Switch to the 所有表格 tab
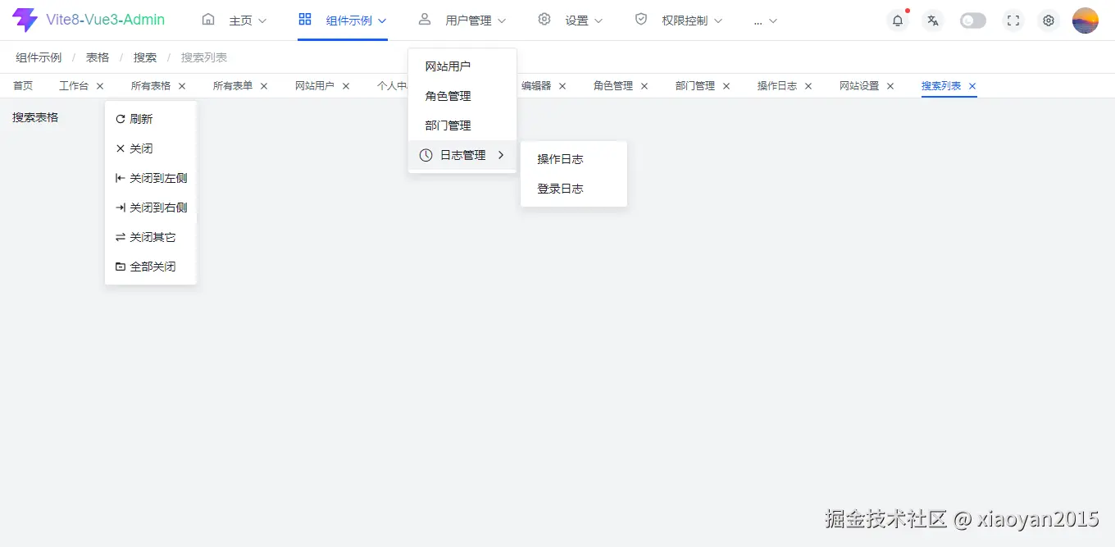Image resolution: width=1115 pixels, height=547 pixels. pos(151,85)
